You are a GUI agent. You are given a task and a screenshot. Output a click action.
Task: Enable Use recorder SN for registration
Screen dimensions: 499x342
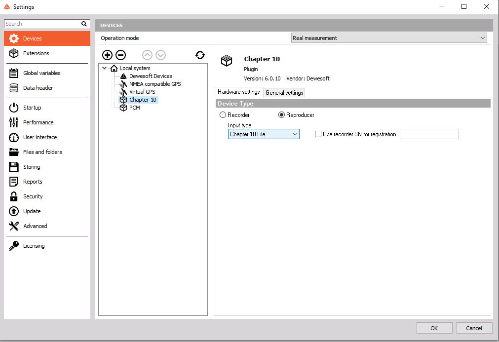318,134
